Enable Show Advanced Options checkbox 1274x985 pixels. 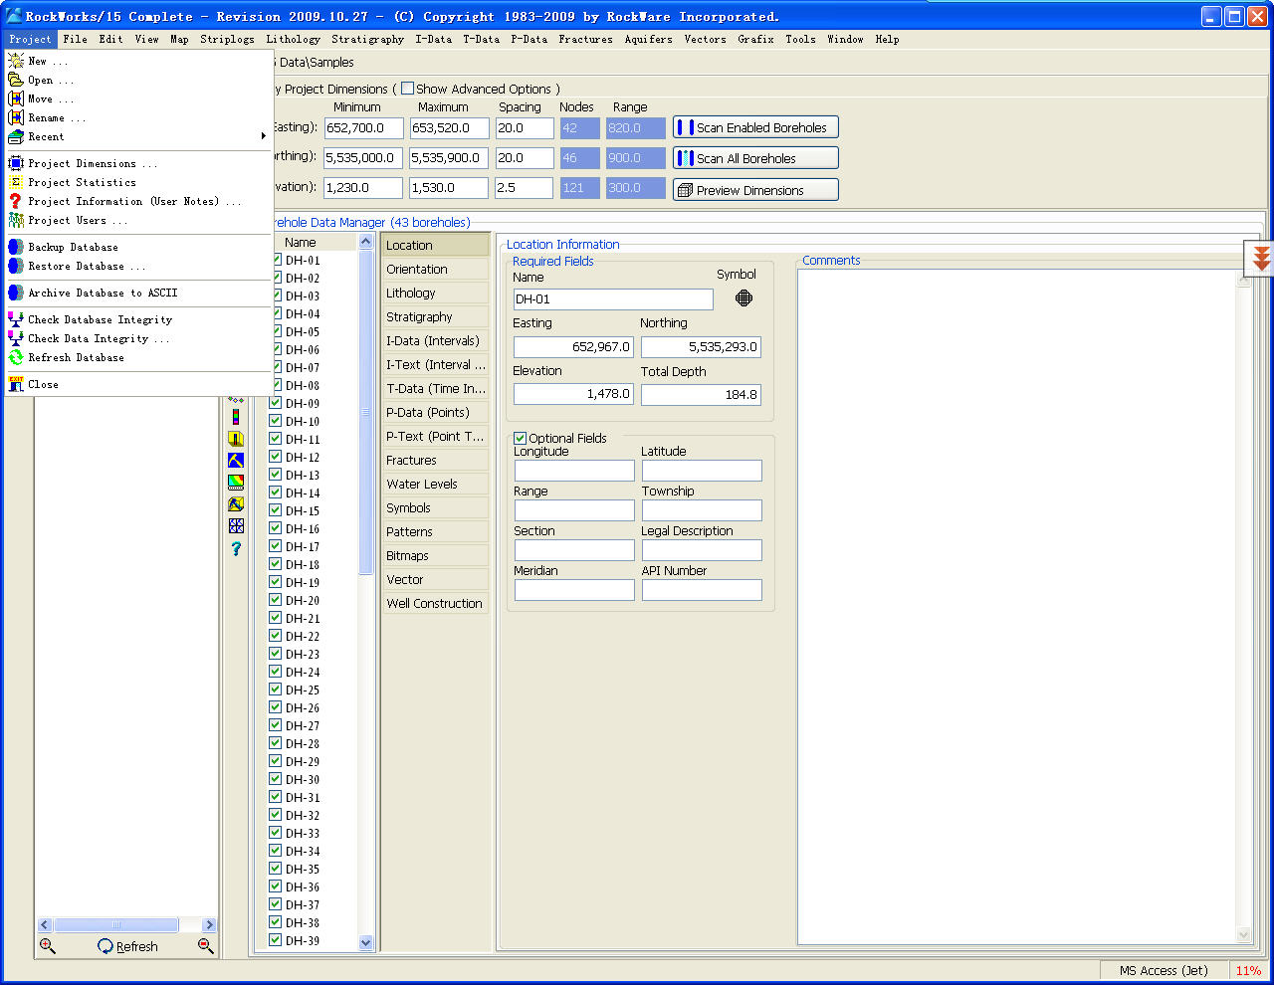407,89
